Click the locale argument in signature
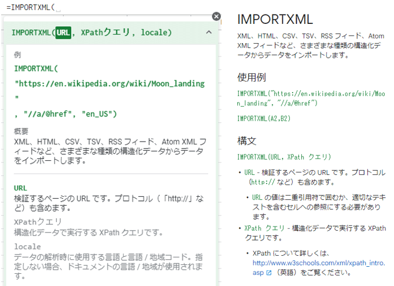 click(154, 33)
